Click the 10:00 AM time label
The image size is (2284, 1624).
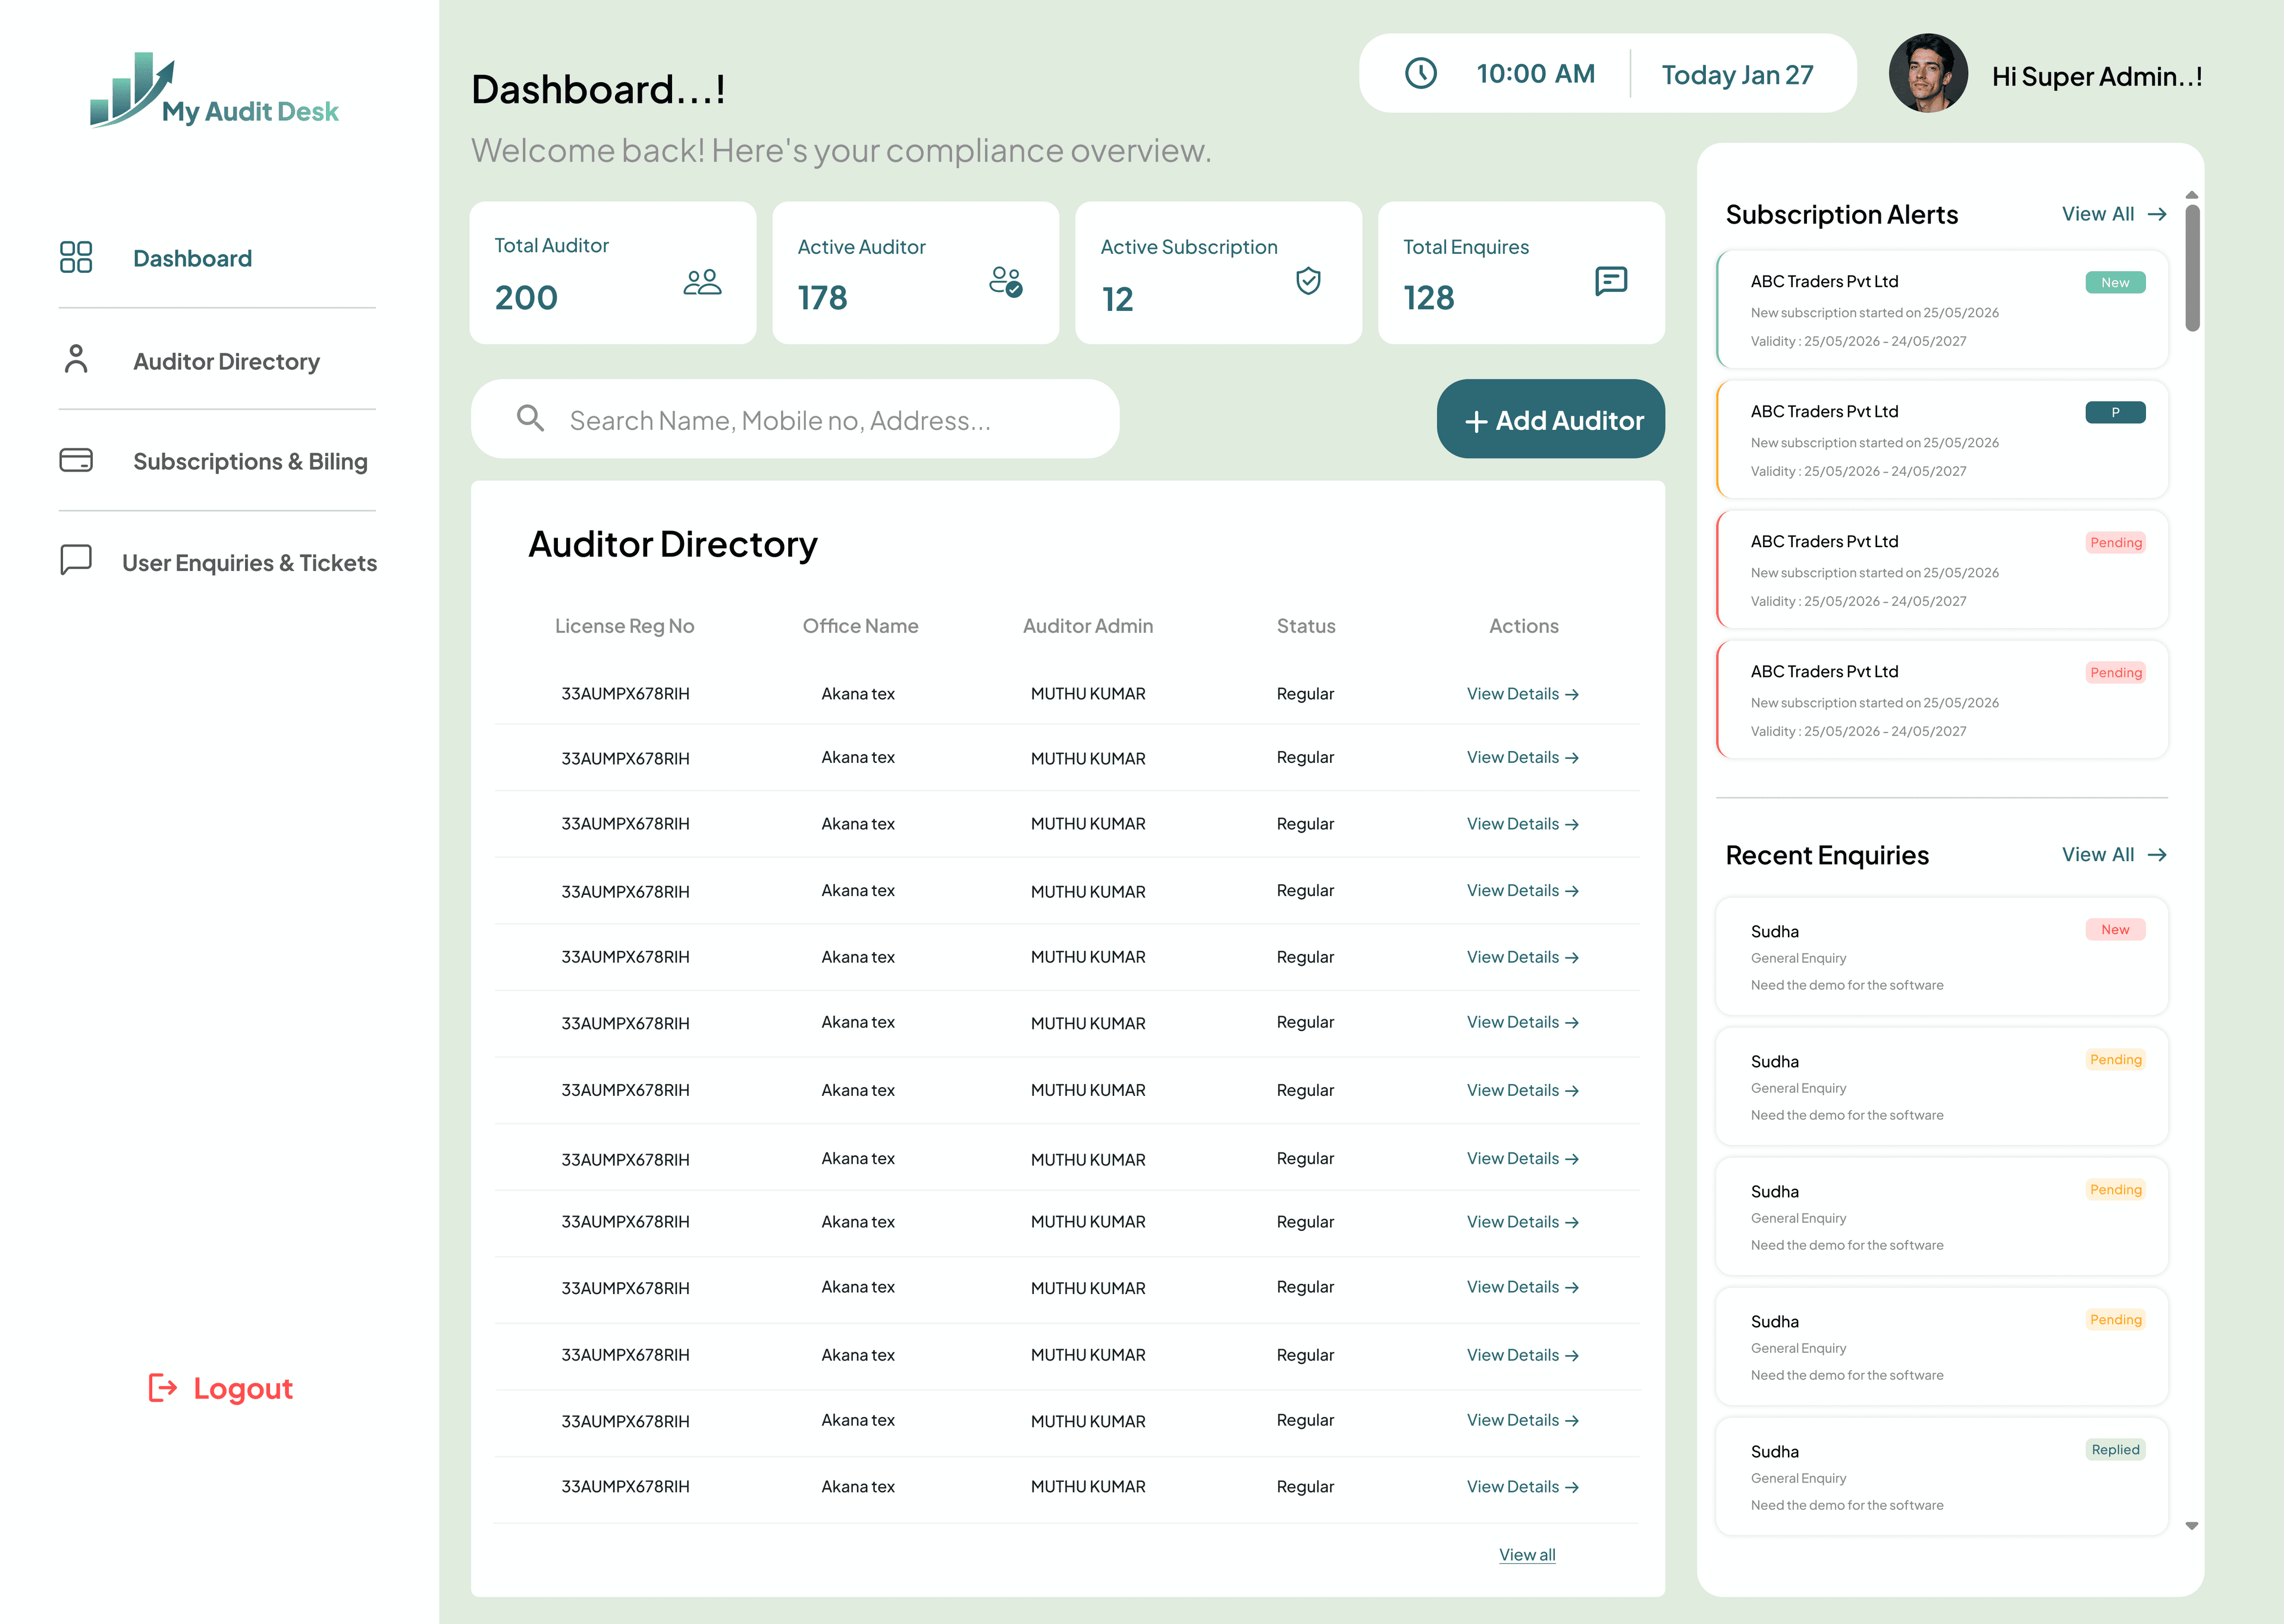[1535, 74]
